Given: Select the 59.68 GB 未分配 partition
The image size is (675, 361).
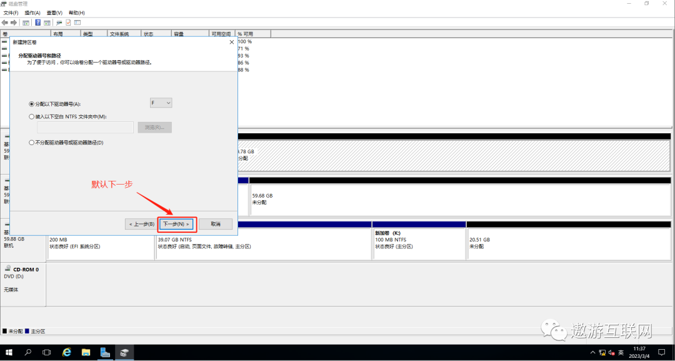Looking at the screenshot, I should tap(460, 200).
